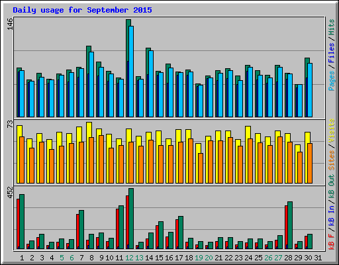Select green weekend day label '19'
Image resolution: width=339 pixels, height=265 pixels.
tap(199, 258)
